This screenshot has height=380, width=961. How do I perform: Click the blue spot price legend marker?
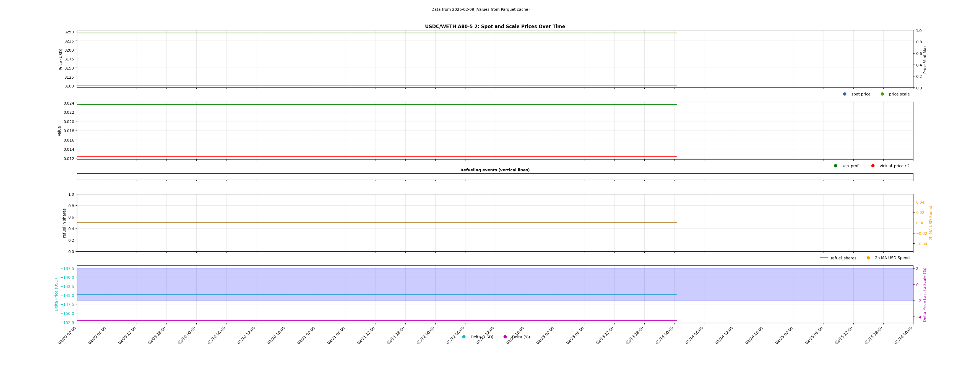pyautogui.click(x=845, y=94)
